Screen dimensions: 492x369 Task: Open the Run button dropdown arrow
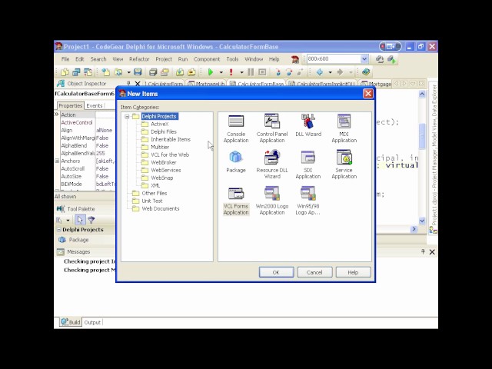point(221,72)
